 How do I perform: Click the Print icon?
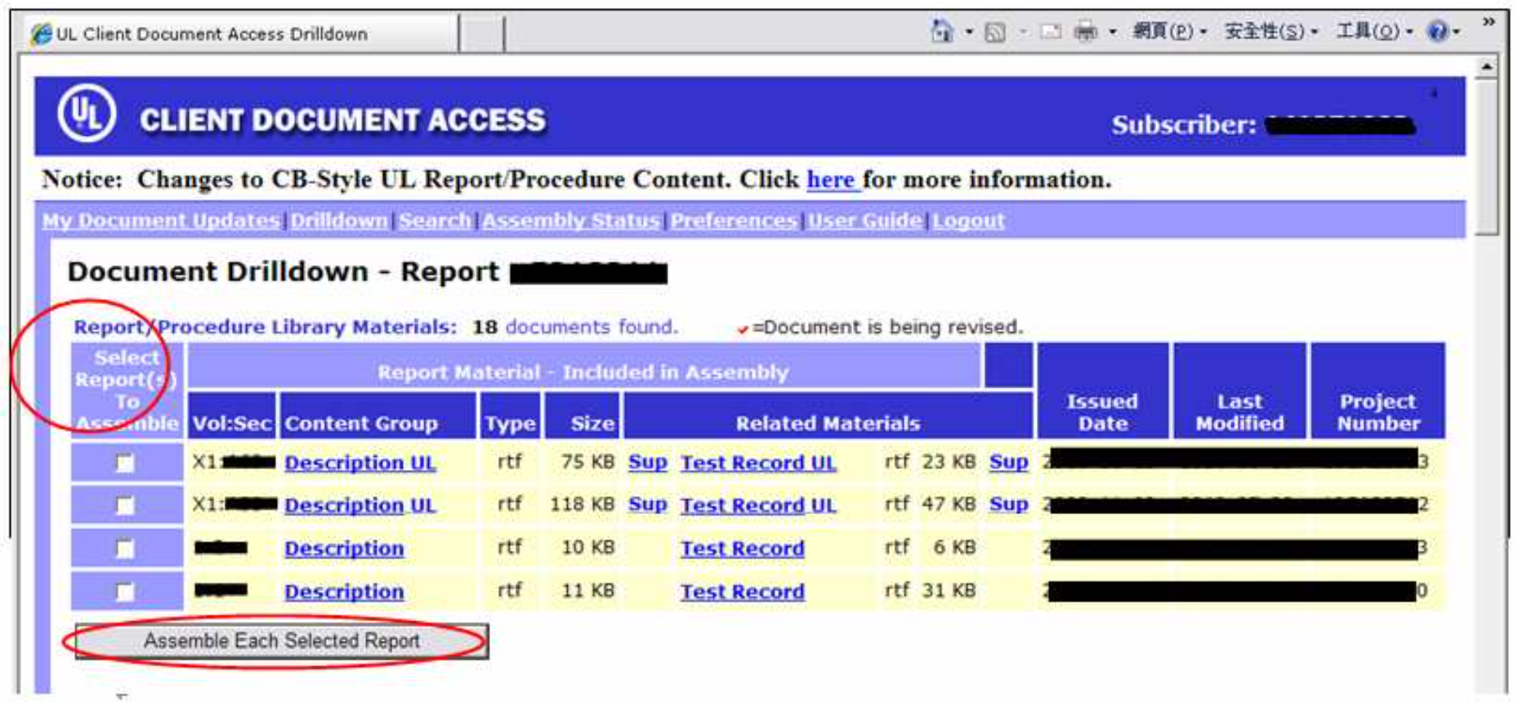pos(1085,32)
